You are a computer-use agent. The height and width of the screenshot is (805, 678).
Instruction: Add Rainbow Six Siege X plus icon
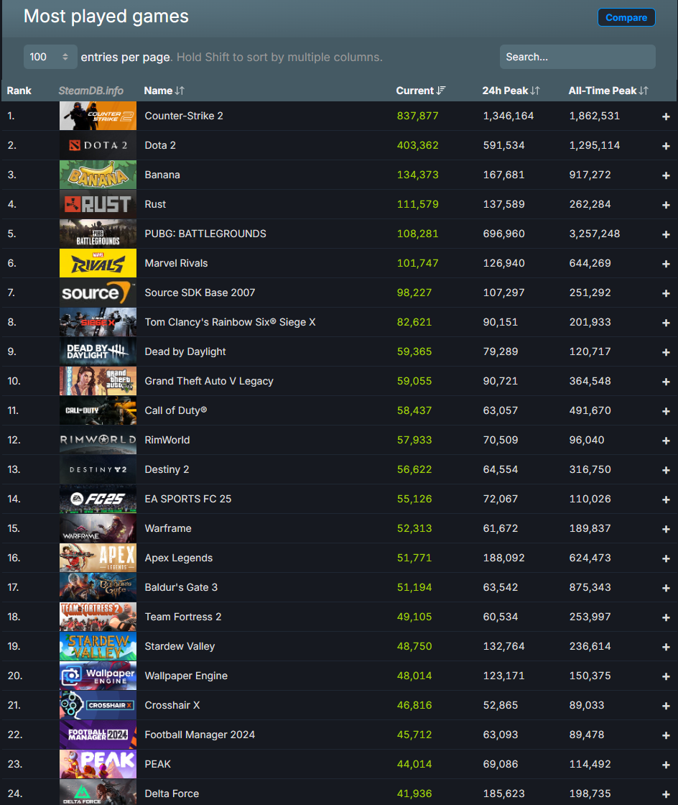pos(666,323)
